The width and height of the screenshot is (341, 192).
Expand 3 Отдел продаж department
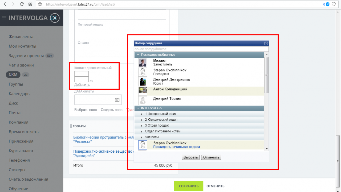(142, 126)
